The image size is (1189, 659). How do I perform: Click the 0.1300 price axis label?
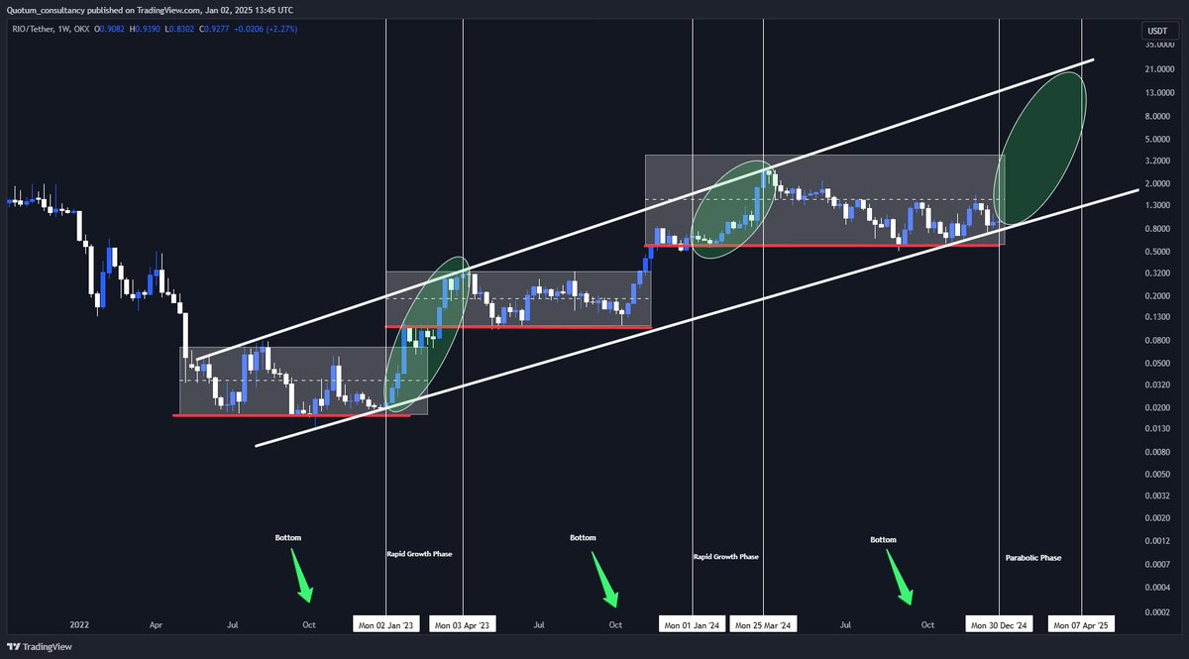pyautogui.click(x=1158, y=317)
